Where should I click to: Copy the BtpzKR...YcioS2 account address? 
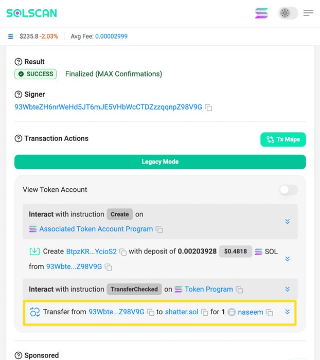point(123,252)
